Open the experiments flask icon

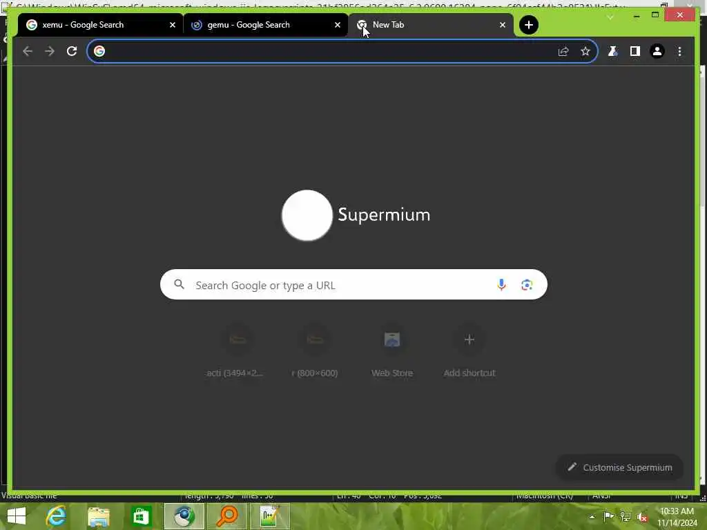coord(612,51)
